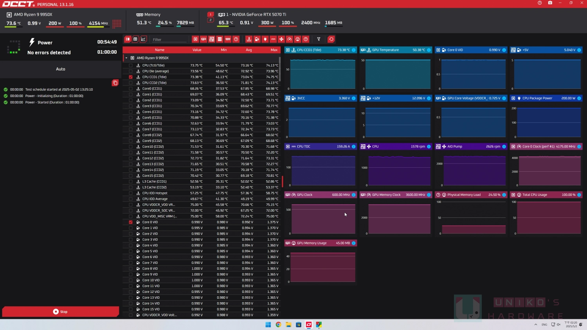
Task: Toggle the storage hardware filter icon
Action: click(220, 39)
